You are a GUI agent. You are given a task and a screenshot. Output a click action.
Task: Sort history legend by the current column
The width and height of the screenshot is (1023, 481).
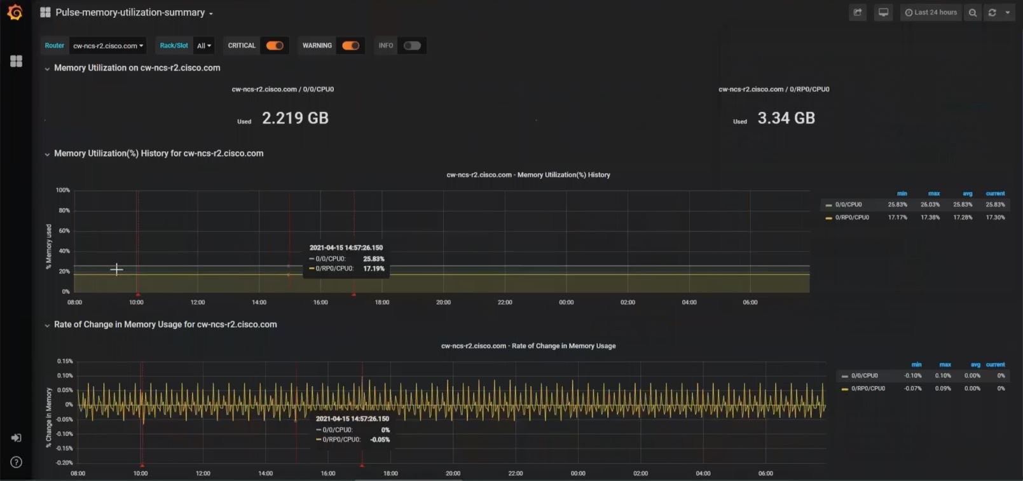pos(995,193)
